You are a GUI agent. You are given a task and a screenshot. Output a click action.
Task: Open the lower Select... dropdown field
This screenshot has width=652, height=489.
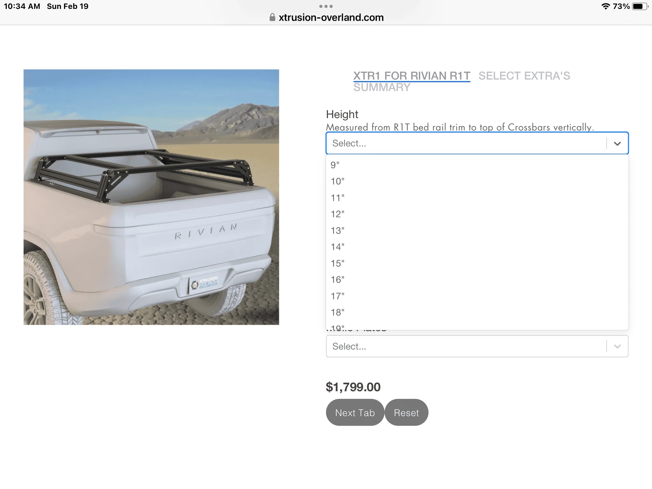pyautogui.click(x=477, y=346)
